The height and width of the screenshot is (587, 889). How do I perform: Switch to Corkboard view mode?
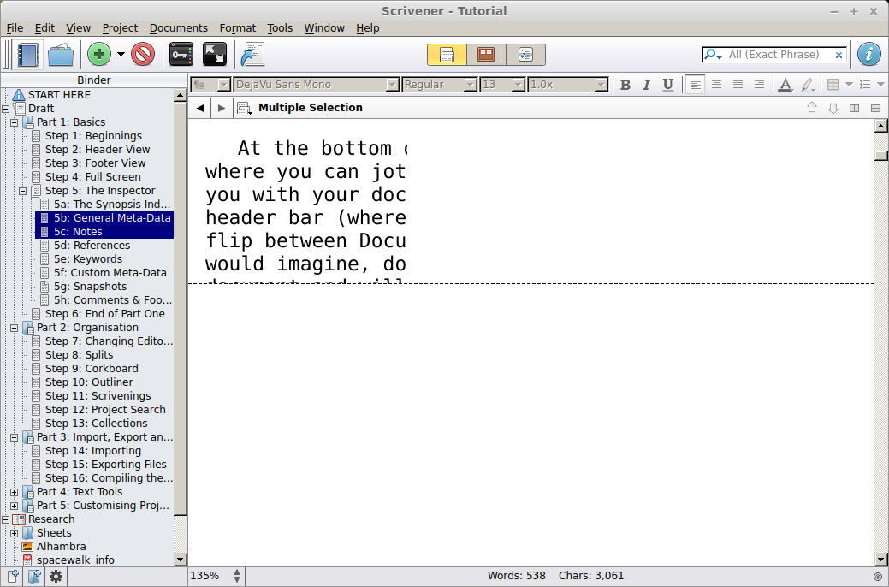(x=486, y=55)
